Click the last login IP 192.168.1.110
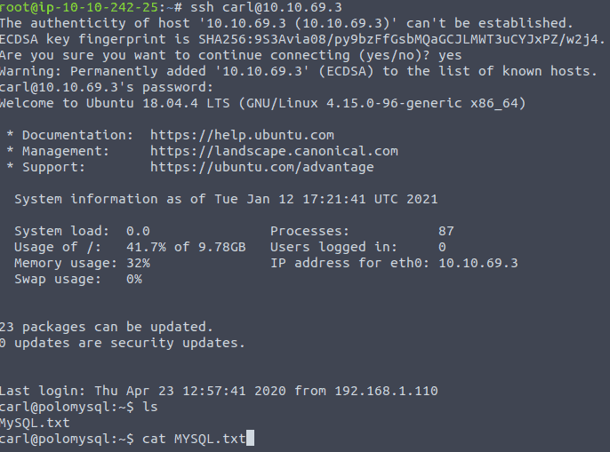Screen dimensions: 610x452 (386, 391)
